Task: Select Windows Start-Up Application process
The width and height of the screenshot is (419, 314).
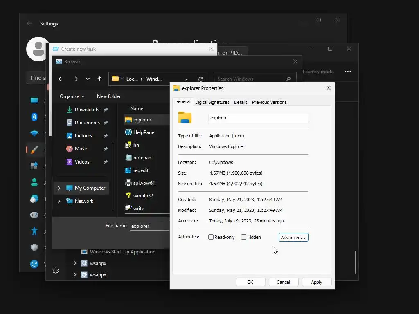Action: 118,252
